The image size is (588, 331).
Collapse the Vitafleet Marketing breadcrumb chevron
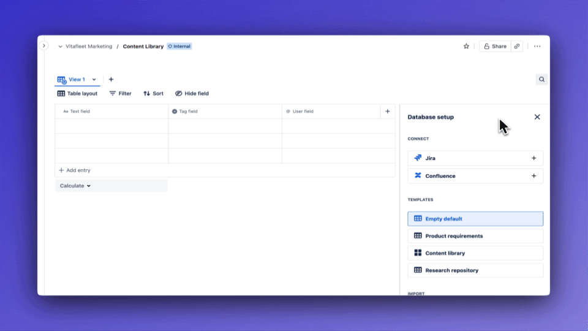coord(60,47)
